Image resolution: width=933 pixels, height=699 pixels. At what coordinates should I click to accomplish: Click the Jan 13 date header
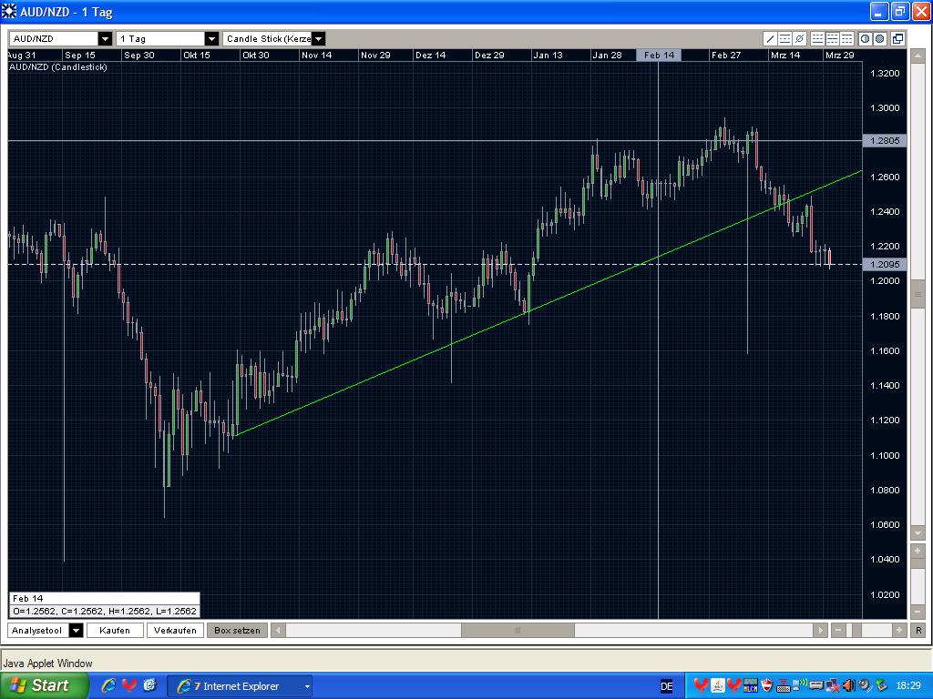click(548, 56)
